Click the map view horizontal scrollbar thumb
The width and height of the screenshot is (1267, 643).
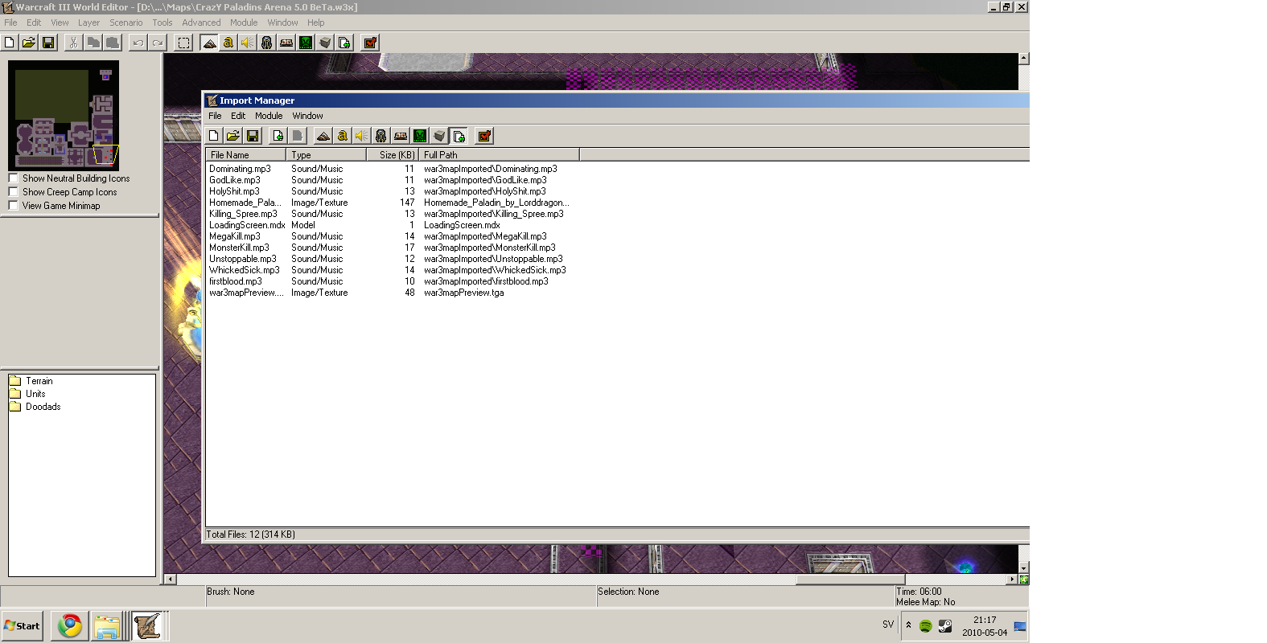point(850,580)
